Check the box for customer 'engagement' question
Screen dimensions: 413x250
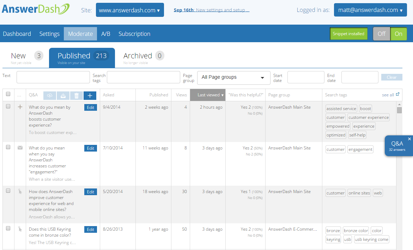8,147
